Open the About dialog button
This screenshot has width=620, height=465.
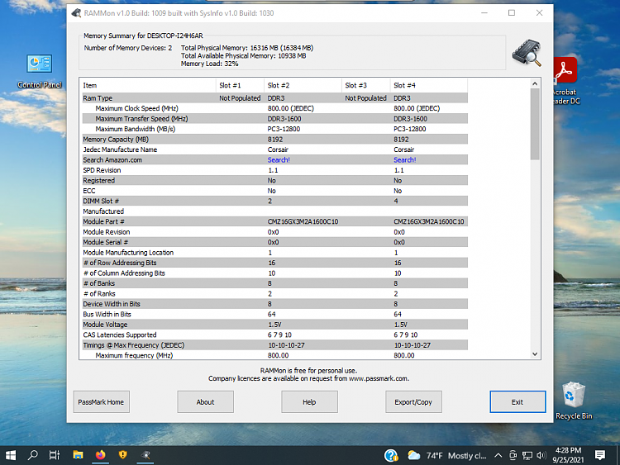(x=205, y=401)
